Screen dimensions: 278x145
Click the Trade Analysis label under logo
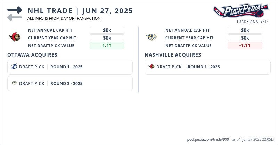252,22
